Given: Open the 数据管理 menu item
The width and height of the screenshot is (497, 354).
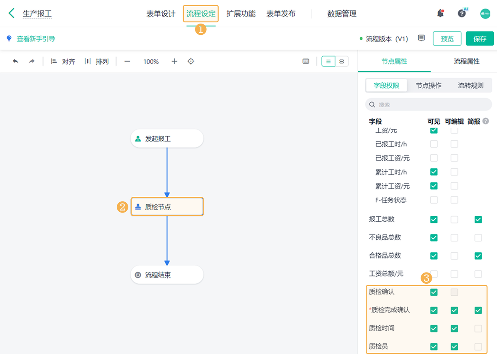Looking at the screenshot, I should click(x=341, y=14).
